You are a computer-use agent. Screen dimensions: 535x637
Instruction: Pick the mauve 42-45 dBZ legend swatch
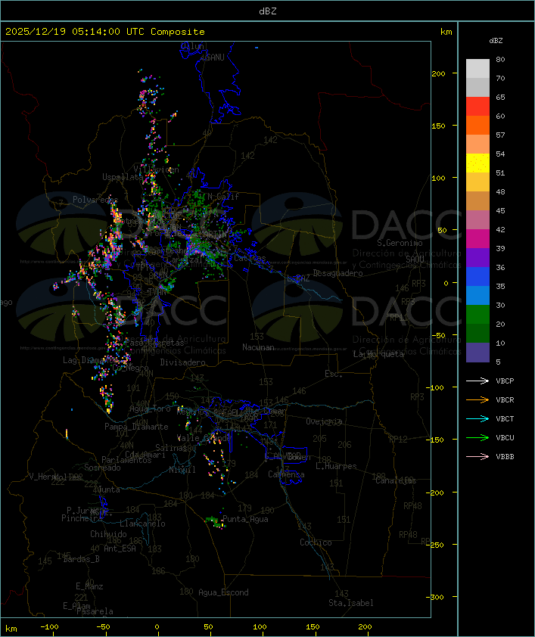coord(477,220)
